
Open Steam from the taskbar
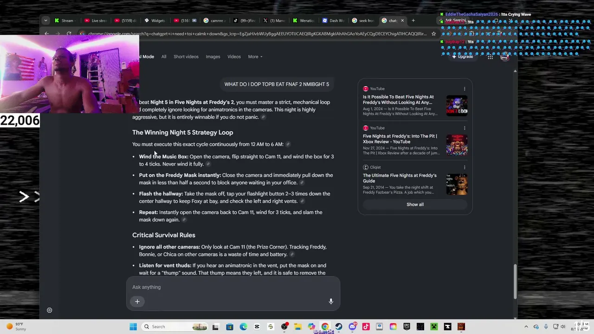(339, 327)
